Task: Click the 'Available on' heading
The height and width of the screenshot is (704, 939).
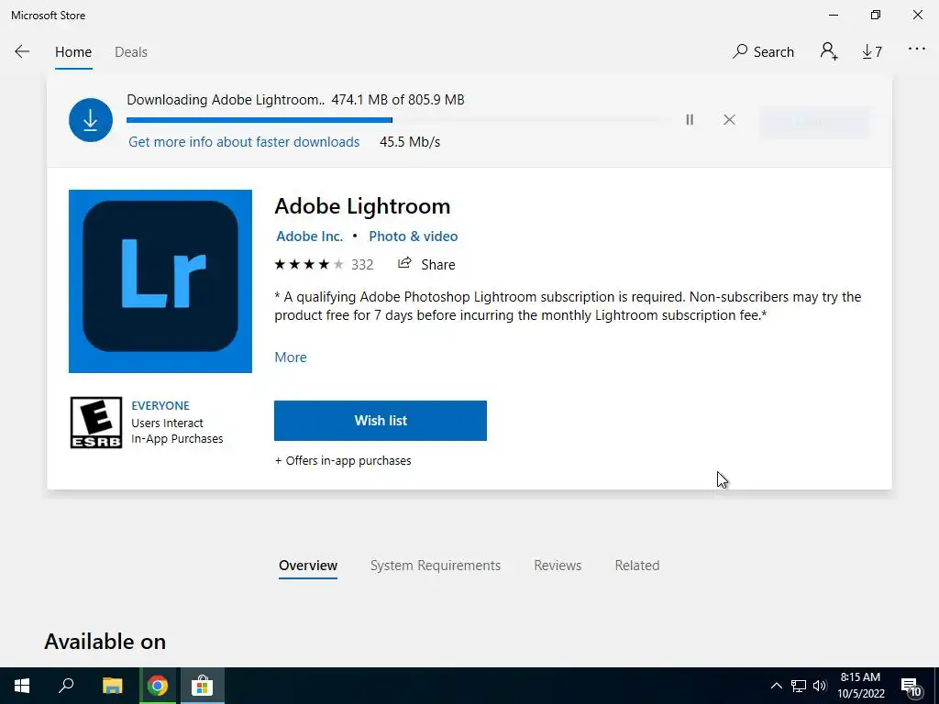Action: point(105,642)
